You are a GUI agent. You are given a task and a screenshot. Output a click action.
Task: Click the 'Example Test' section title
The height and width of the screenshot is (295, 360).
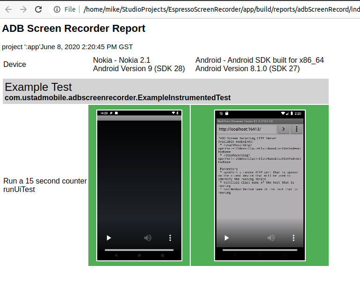click(38, 87)
